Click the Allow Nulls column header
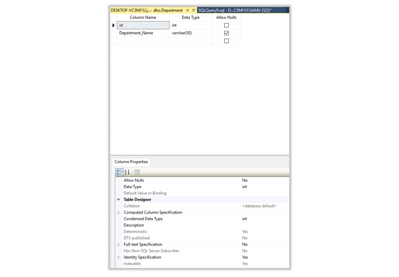 226,17
